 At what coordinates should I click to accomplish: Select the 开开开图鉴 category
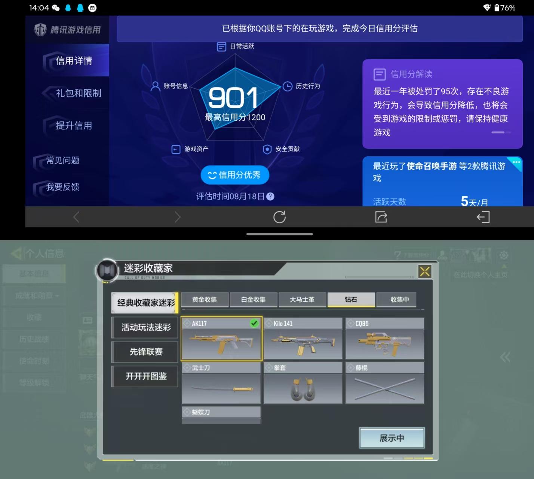(145, 376)
